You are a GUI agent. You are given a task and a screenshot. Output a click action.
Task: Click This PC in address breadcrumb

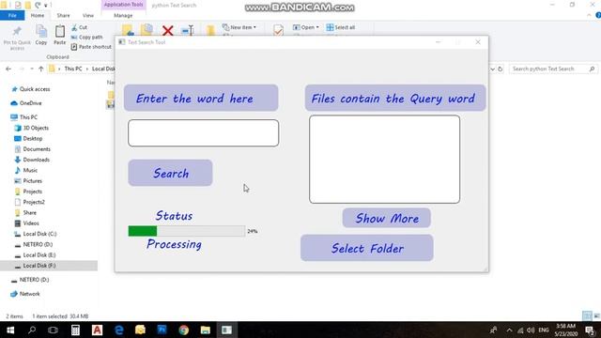pyautogui.click(x=73, y=69)
